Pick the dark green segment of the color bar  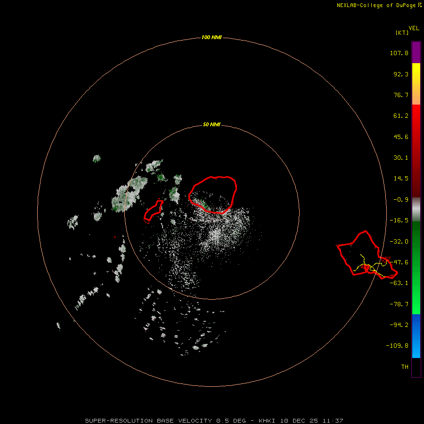tap(416, 241)
